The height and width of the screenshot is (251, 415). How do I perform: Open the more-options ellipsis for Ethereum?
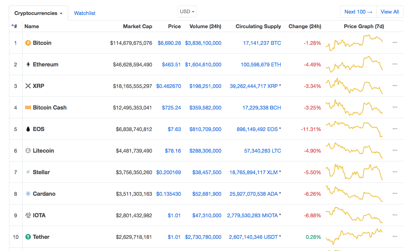(x=395, y=64)
